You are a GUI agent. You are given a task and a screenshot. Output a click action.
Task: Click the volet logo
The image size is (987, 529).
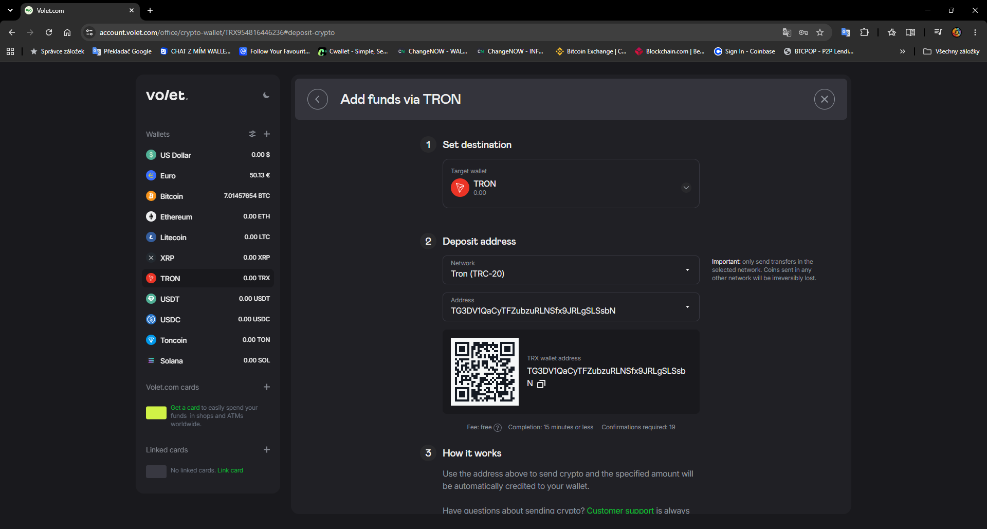[x=167, y=95]
